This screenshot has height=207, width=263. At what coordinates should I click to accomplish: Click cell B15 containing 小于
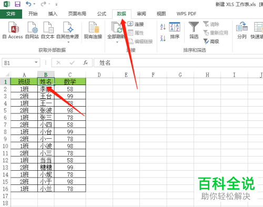coord(46,182)
